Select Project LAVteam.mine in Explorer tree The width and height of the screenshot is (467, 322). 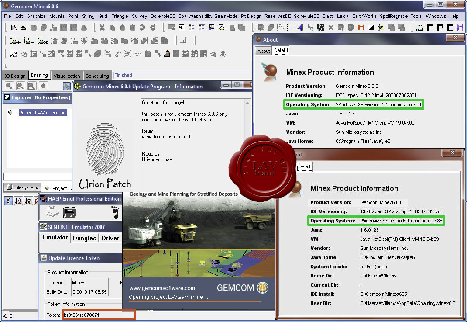click(43, 112)
